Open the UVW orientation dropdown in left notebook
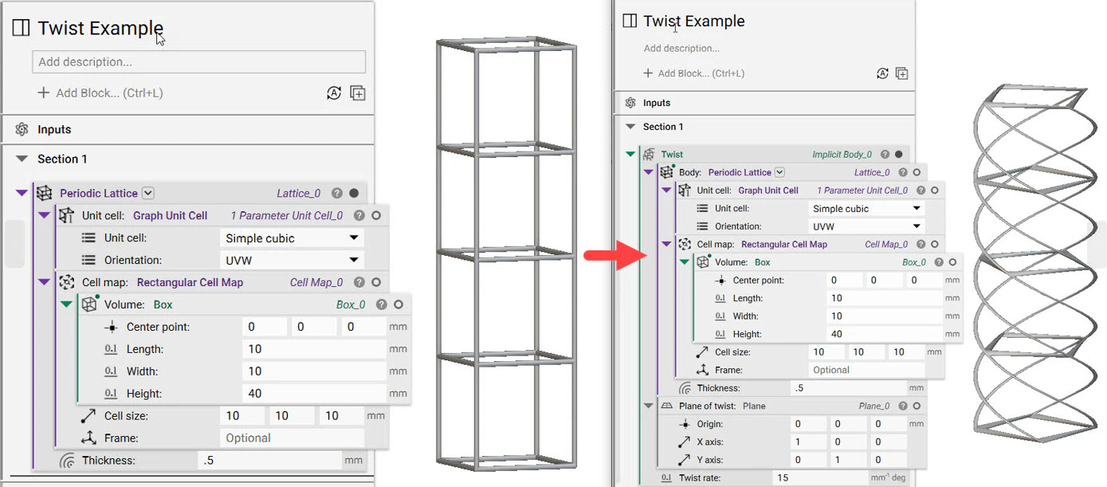Screen dimensions: 1107x487 292,260
